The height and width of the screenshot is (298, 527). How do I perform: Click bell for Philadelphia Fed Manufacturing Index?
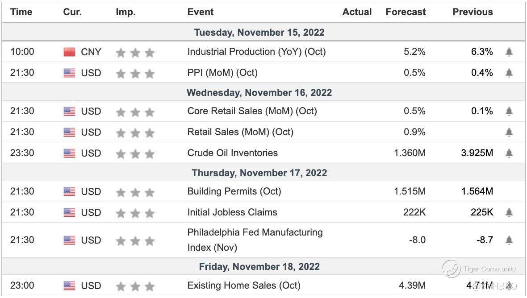click(x=509, y=240)
